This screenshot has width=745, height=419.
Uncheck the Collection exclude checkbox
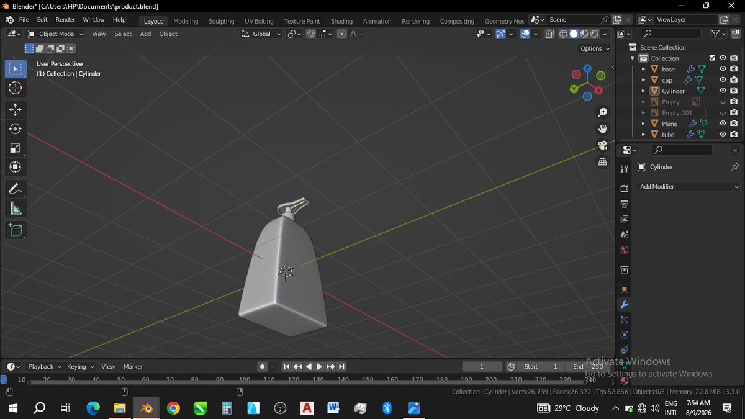(712, 58)
